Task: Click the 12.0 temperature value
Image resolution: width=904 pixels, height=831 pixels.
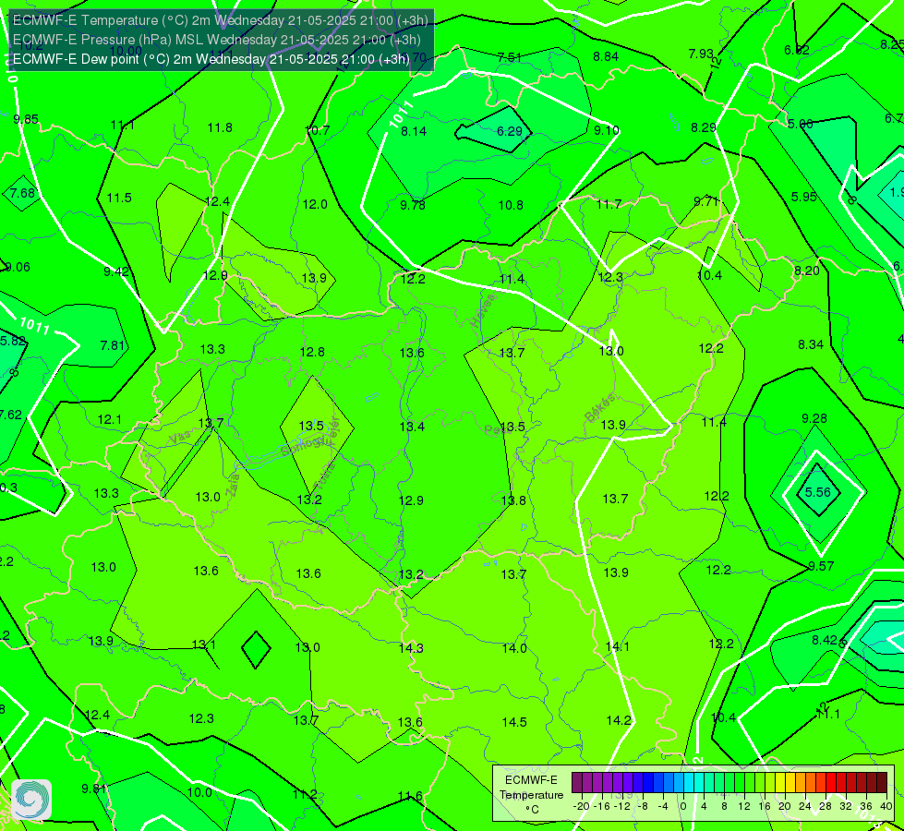Action: 316,204
